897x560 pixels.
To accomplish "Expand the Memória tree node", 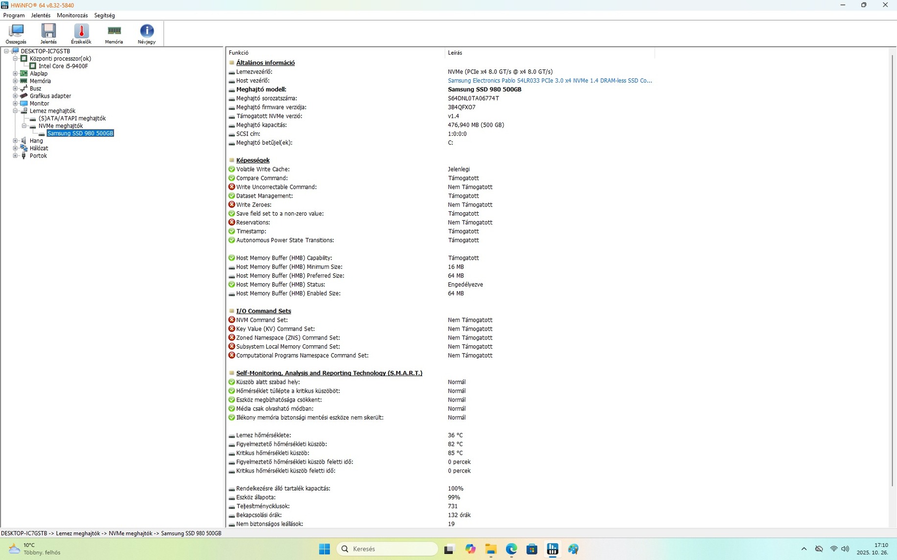I will [15, 81].
